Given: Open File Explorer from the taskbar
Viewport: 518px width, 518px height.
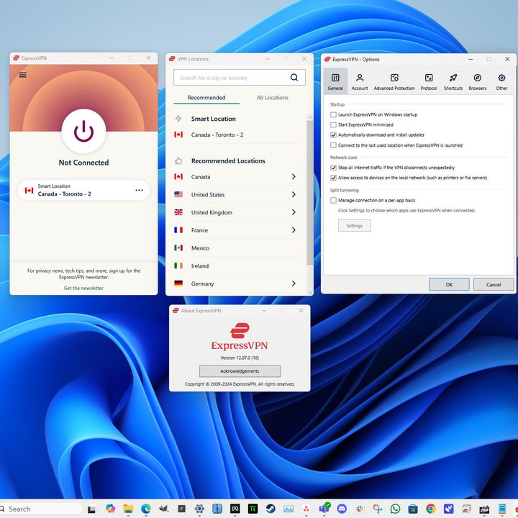Looking at the screenshot, I should tap(128, 509).
